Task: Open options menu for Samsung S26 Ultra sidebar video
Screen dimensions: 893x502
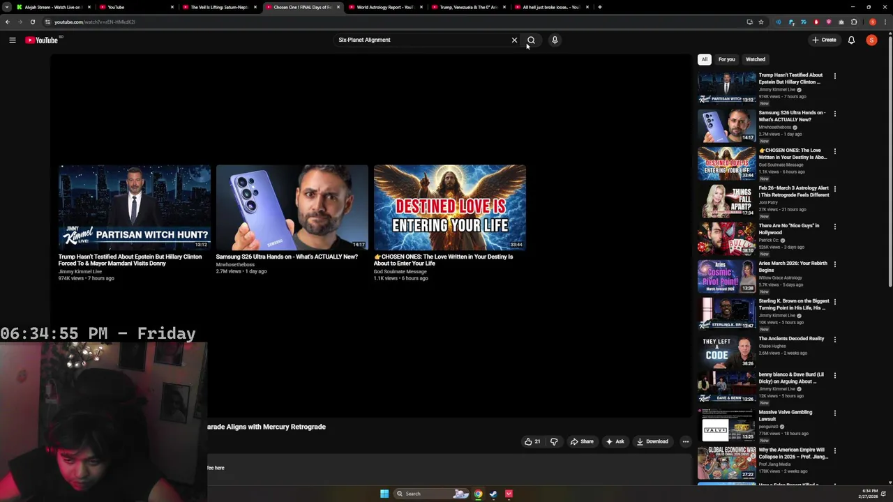Action: [x=834, y=114]
